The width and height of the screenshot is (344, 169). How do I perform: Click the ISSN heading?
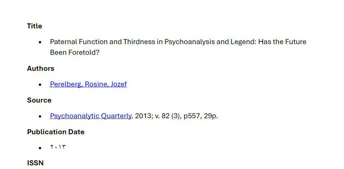(x=35, y=163)
